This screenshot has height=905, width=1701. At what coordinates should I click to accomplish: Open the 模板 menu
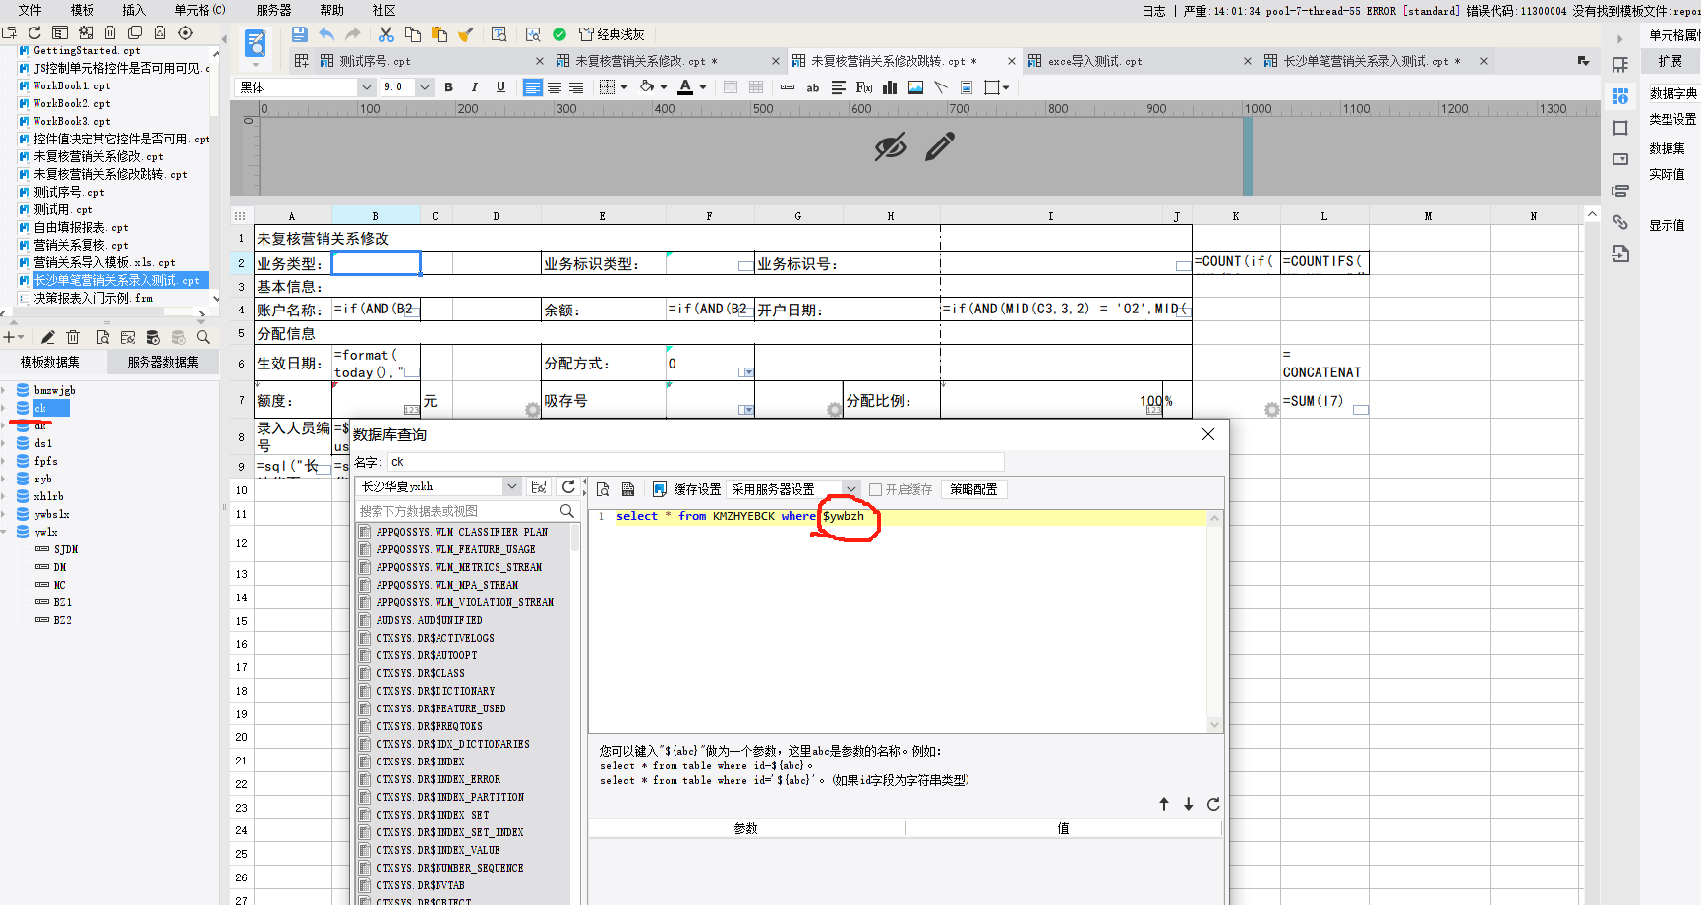(x=83, y=10)
